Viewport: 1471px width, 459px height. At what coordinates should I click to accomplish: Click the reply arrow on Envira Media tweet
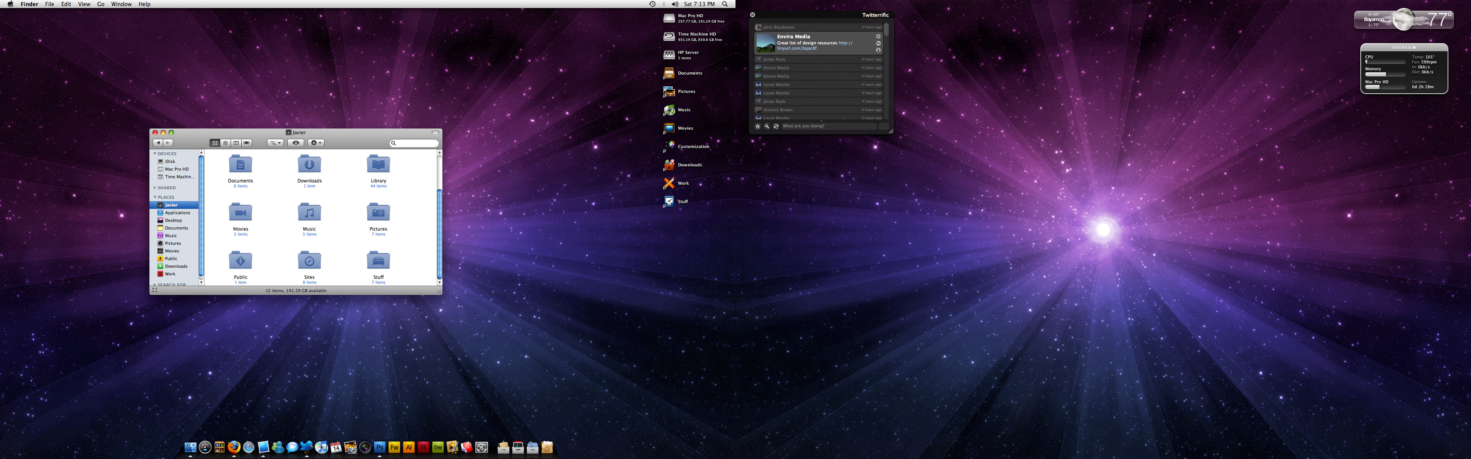tap(878, 43)
